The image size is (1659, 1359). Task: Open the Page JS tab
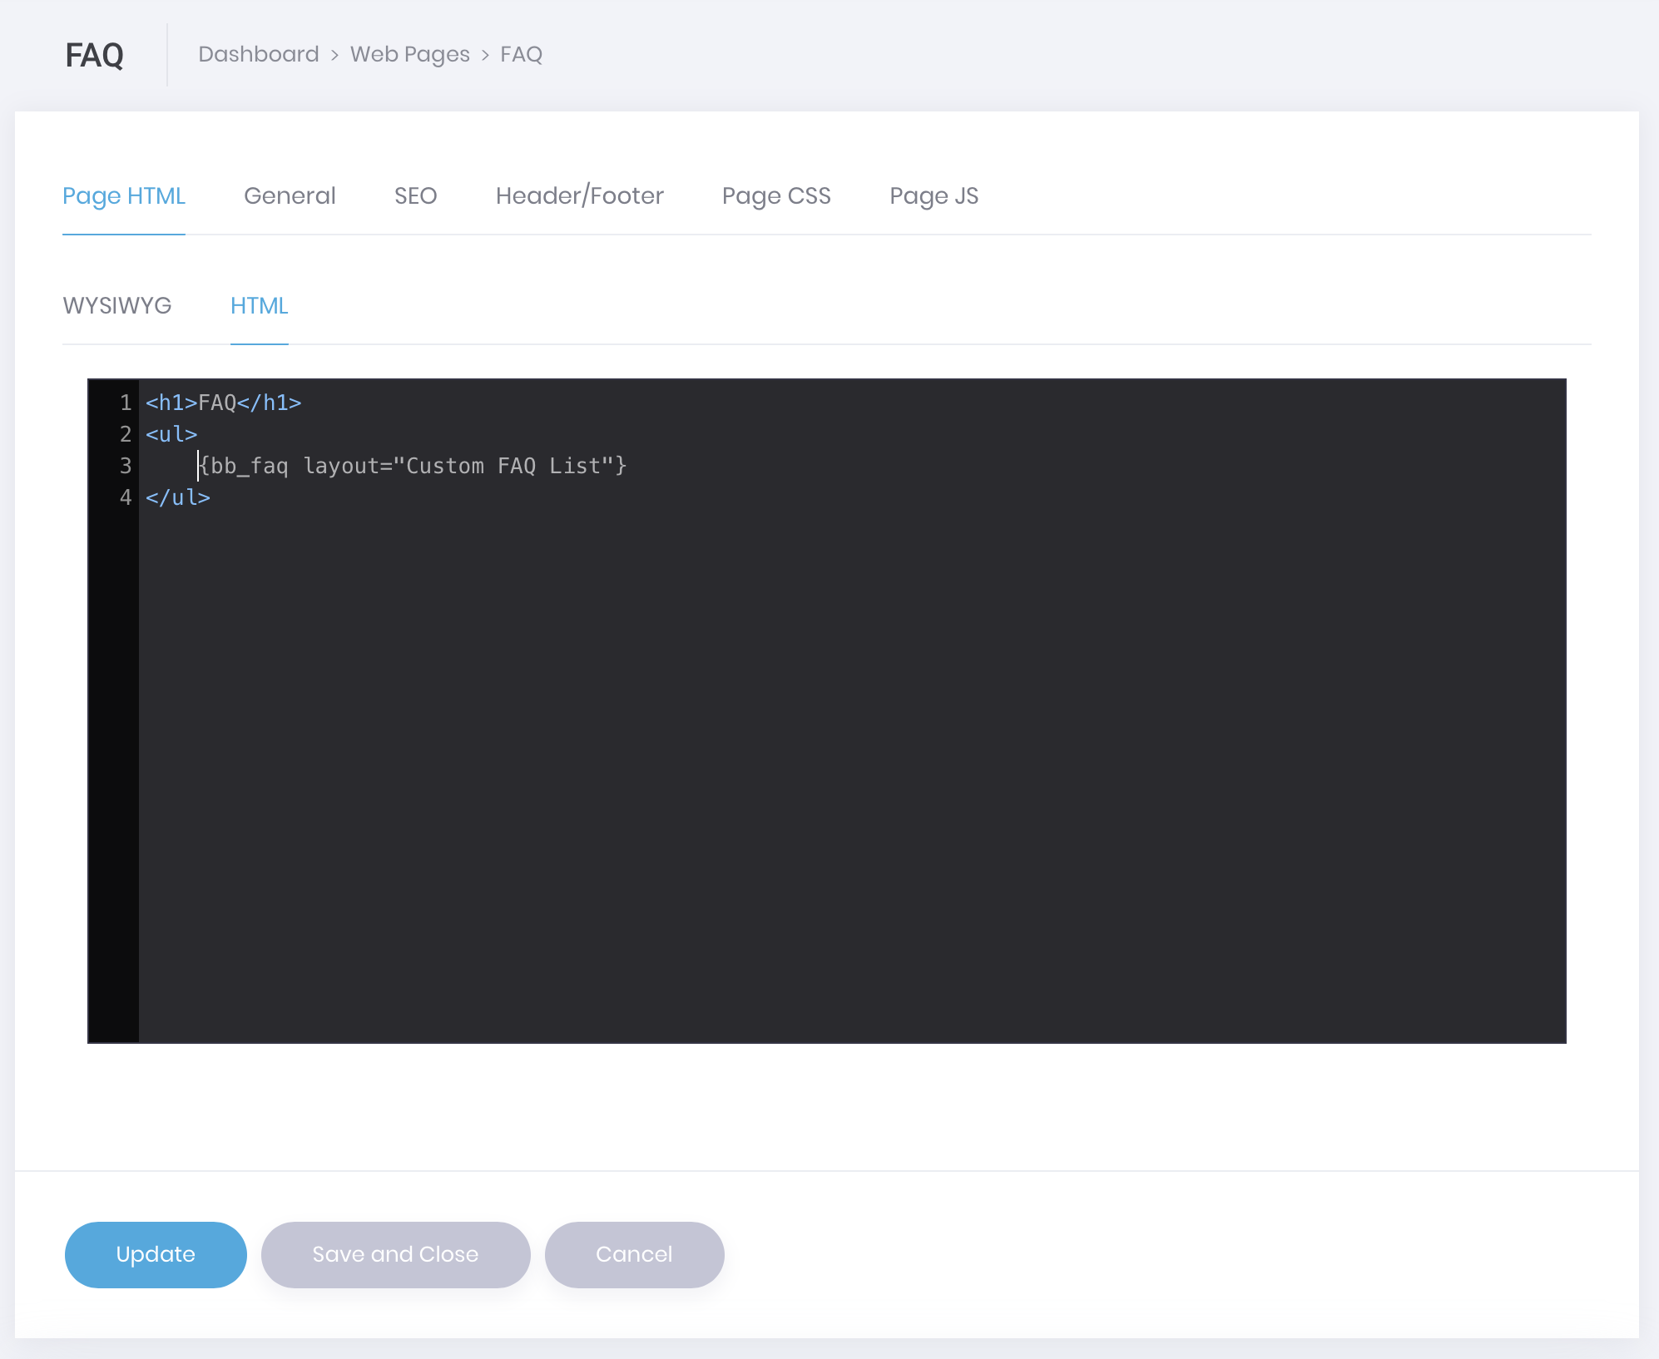pos(933,196)
